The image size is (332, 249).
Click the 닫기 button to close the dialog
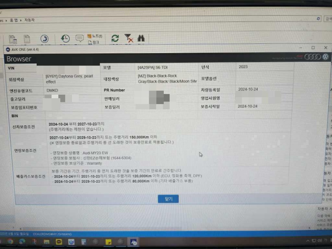point(168,199)
